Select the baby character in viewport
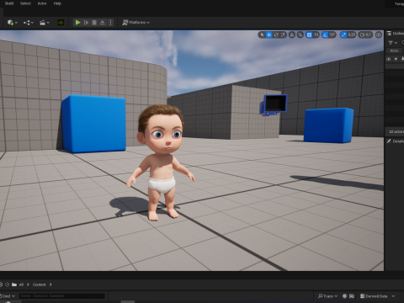The width and height of the screenshot is (404, 303). pos(161,162)
